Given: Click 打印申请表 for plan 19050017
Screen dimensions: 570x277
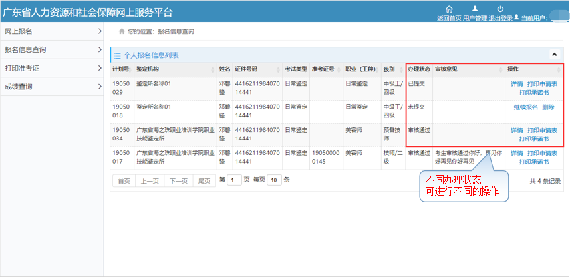Looking at the screenshot, I should 542,154.
